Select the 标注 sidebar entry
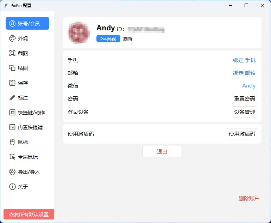Screen dimensions: 271x223 pyautogui.click(x=27, y=98)
